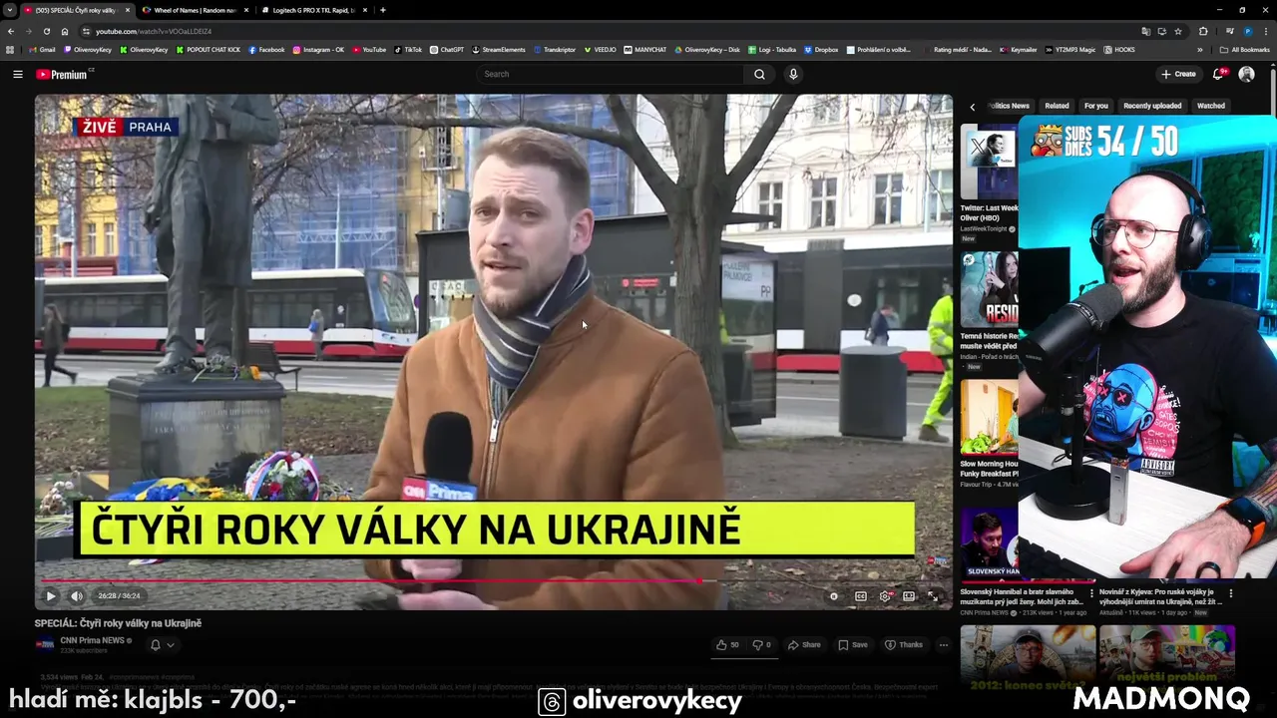
Task: Share the video
Action: 804,645
